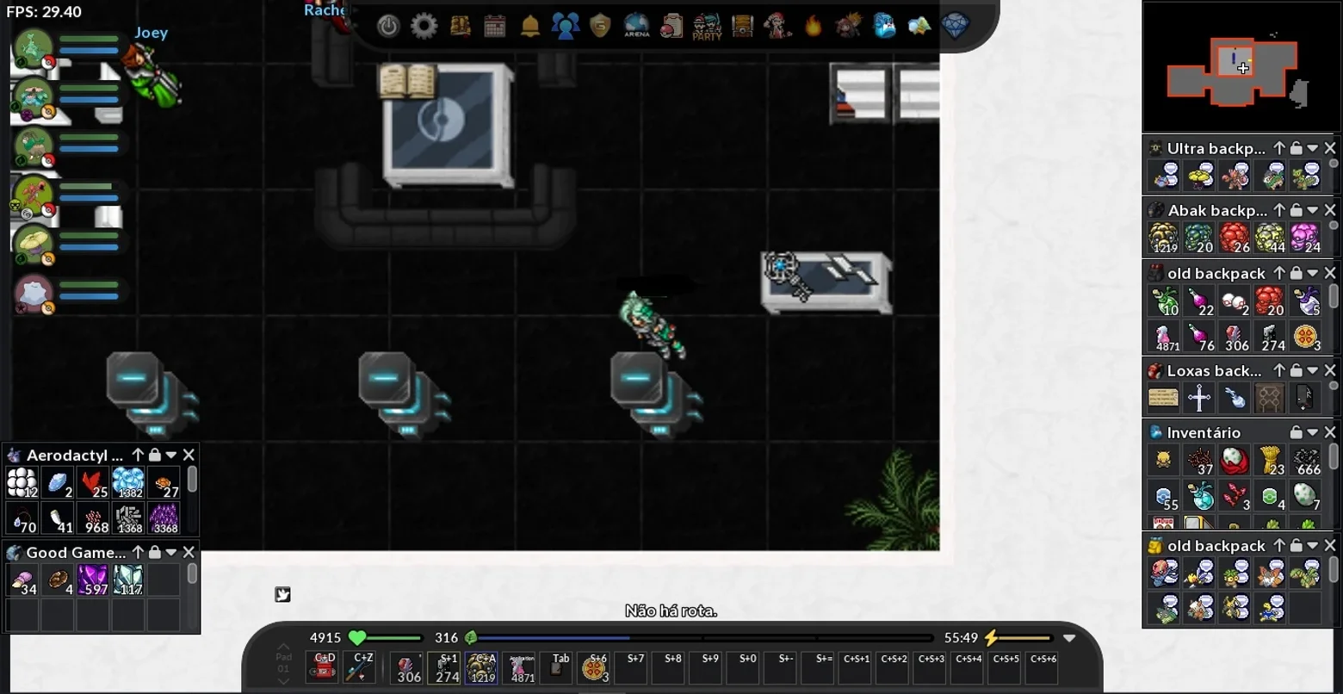
Task: Collapse bottom old backpack panel arrow
Action: (1313, 545)
